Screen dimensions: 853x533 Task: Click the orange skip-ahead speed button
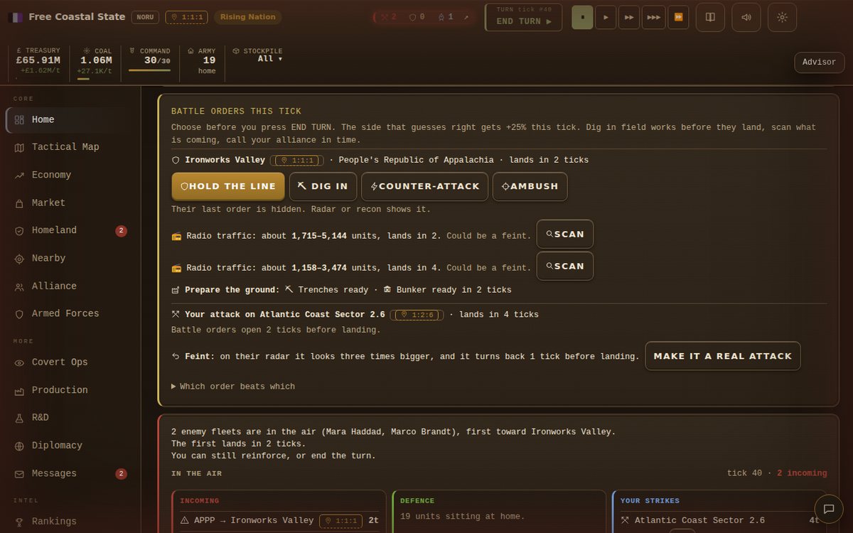pos(678,17)
